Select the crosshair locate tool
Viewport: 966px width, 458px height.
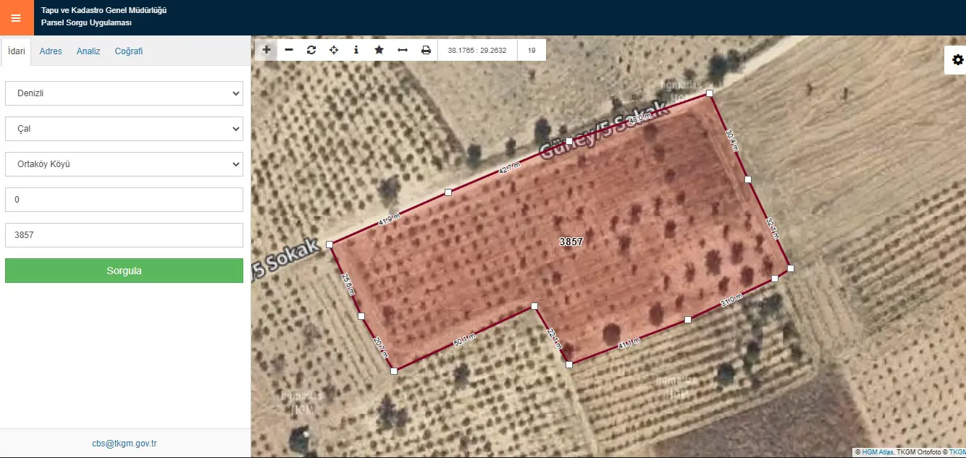pyautogui.click(x=334, y=50)
